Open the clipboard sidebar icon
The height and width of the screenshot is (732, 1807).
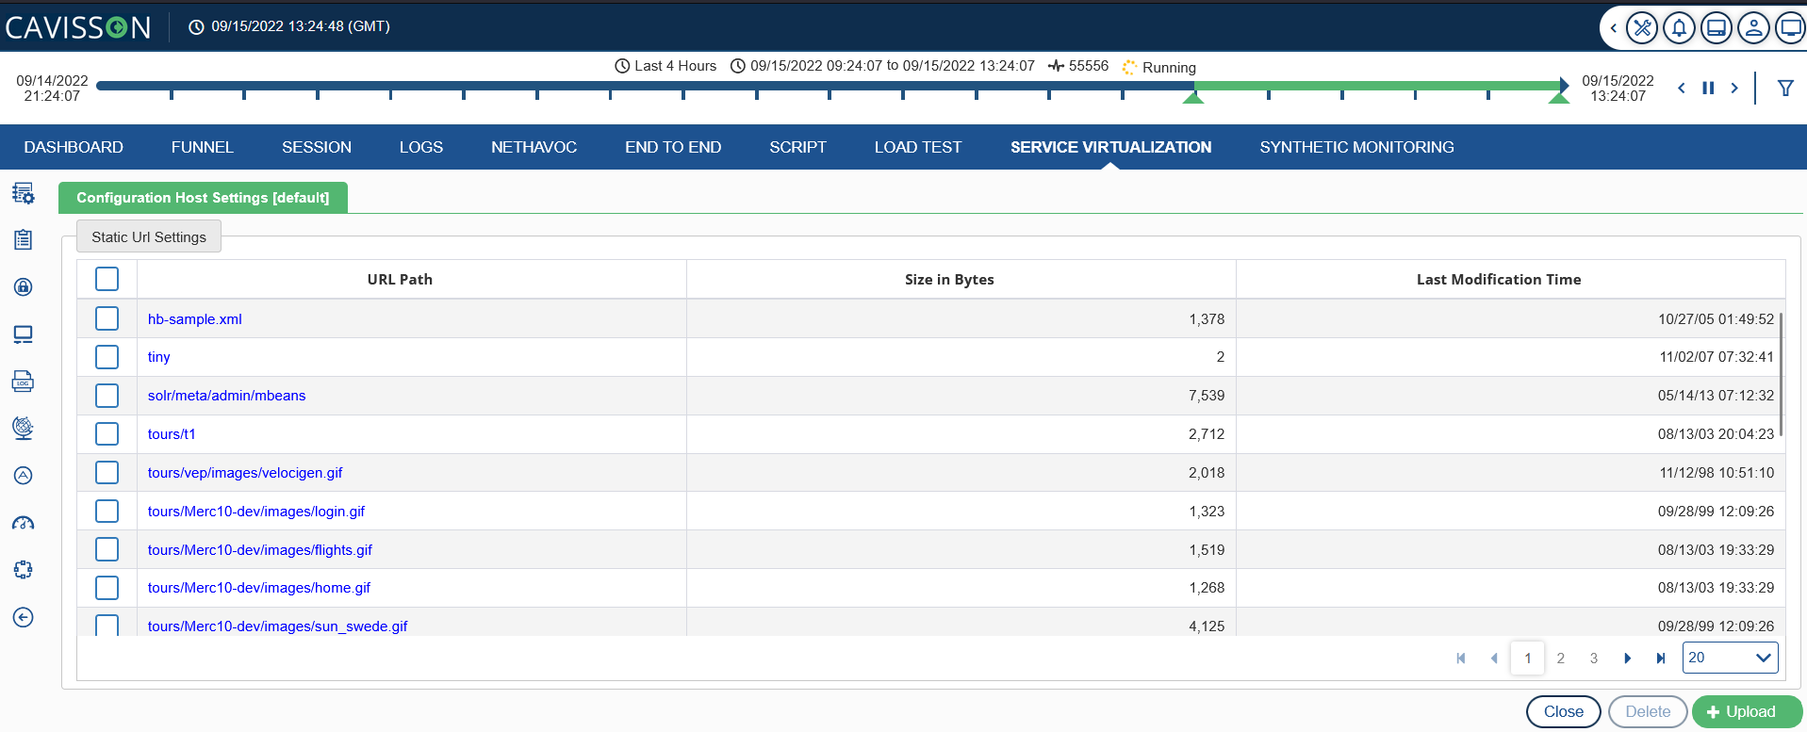[x=24, y=240]
